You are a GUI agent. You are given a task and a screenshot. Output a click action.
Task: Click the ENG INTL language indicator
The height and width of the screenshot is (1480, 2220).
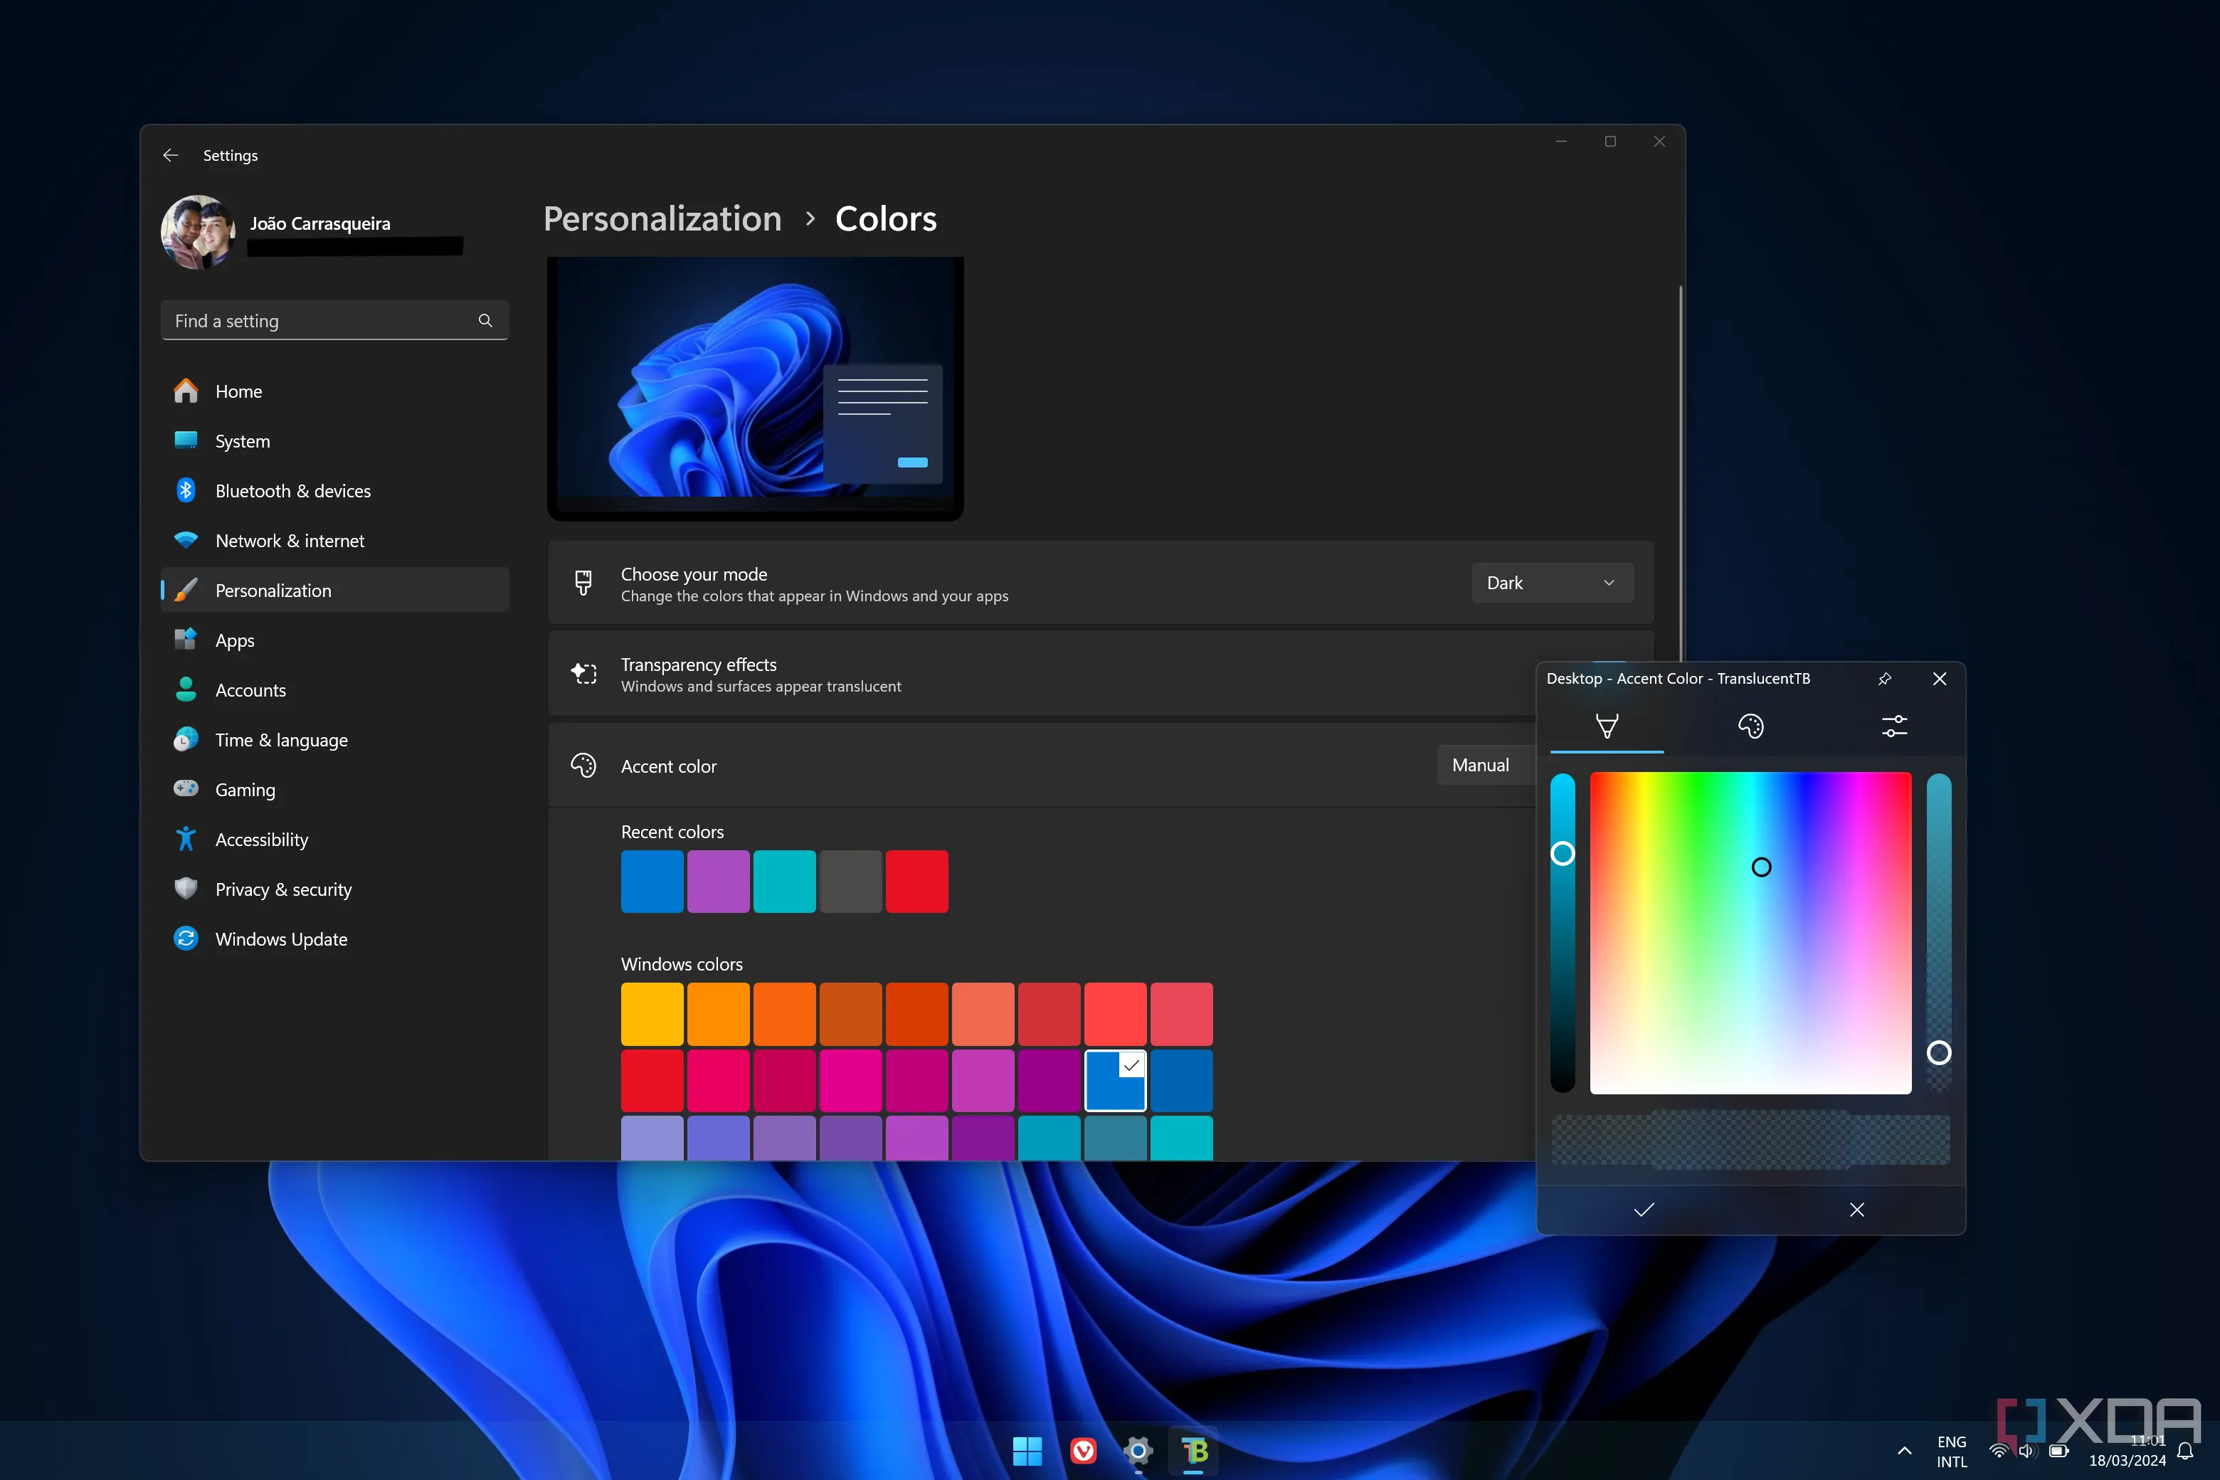tap(1951, 1452)
